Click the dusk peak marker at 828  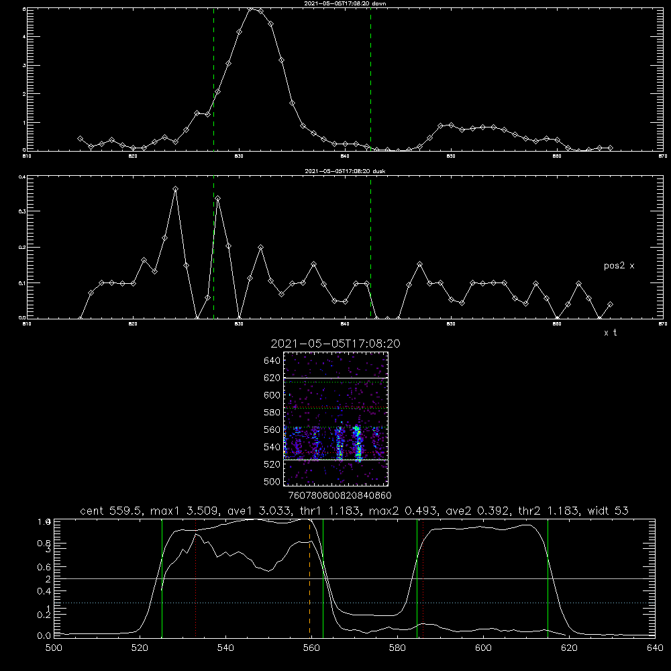(218, 199)
